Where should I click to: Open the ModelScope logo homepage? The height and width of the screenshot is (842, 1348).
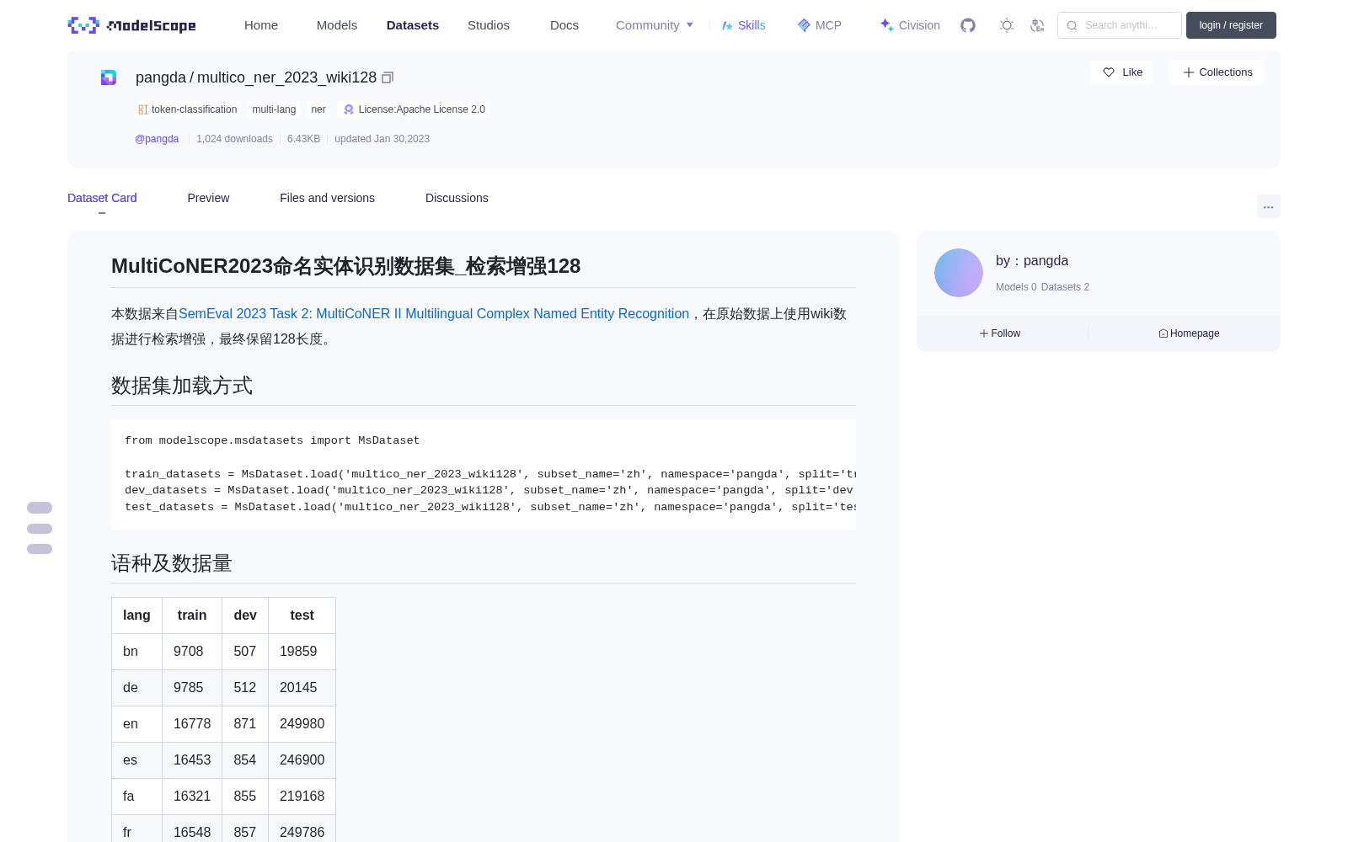131,25
